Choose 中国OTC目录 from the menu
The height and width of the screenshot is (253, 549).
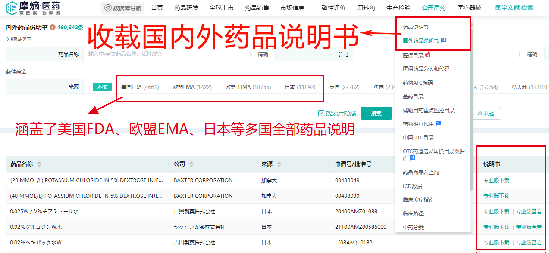[418, 137]
